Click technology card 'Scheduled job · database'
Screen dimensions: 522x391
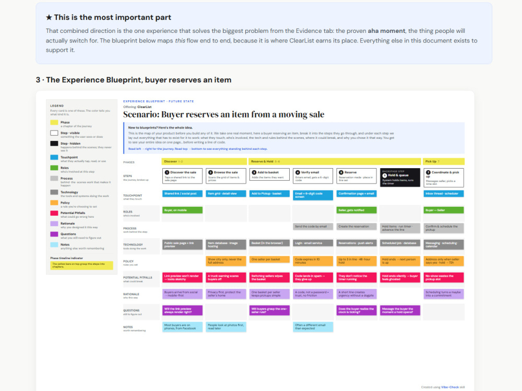coord(400,243)
